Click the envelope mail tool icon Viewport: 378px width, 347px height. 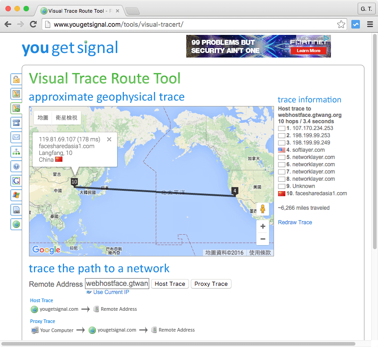(x=16, y=137)
